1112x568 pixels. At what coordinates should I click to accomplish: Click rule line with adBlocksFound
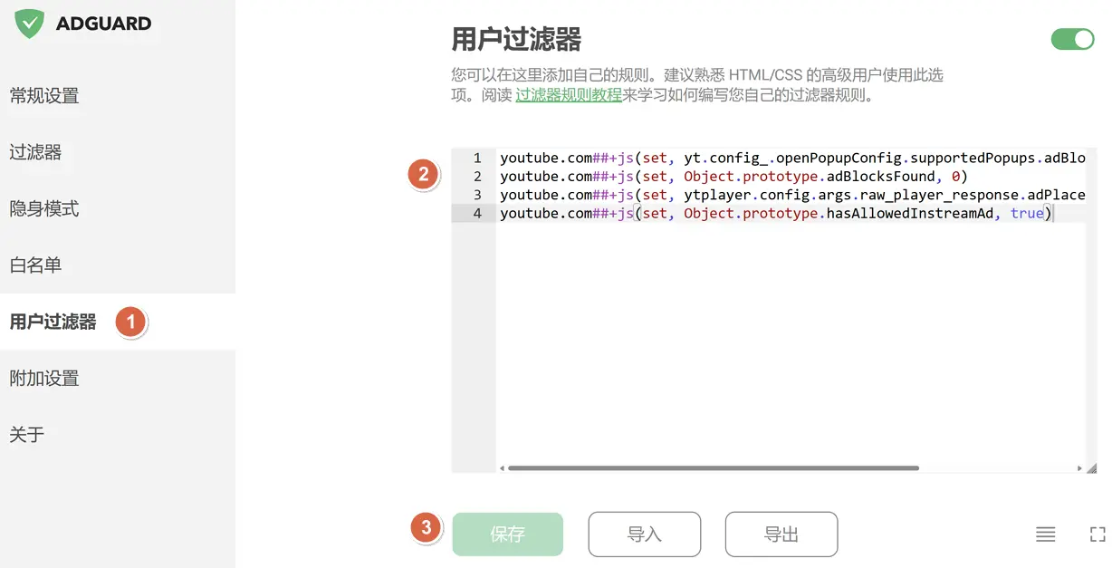pyautogui.click(x=734, y=177)
